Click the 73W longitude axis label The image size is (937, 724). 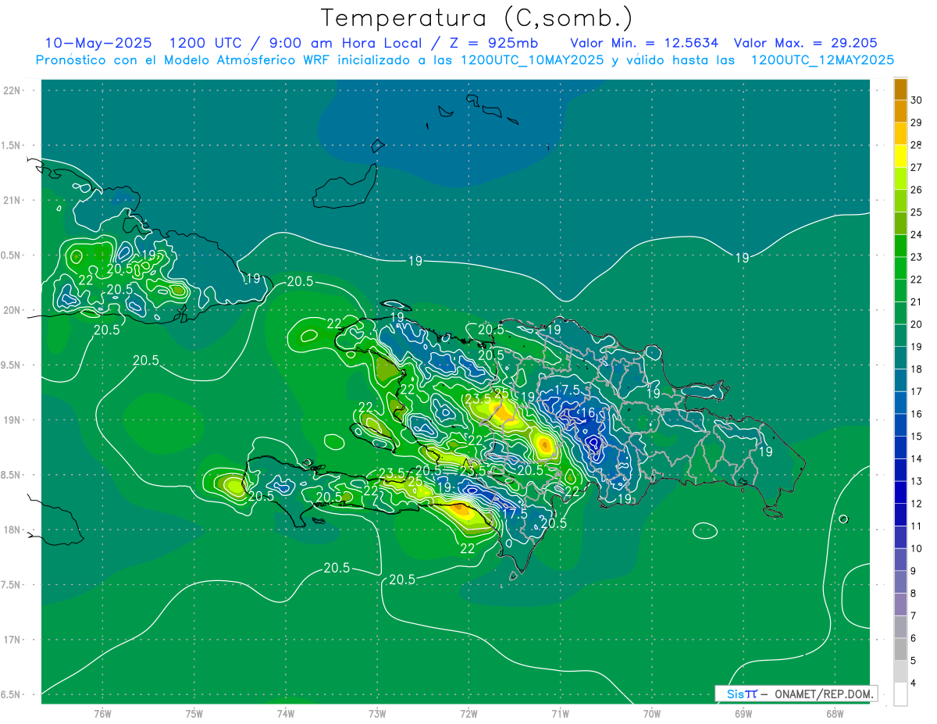(377, 714)
